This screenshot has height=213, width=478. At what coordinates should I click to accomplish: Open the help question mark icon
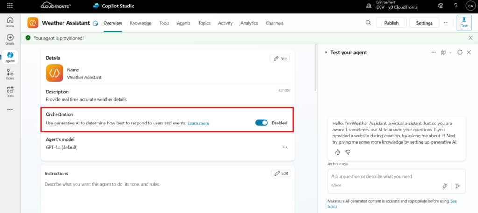click(x=456, y=6)
